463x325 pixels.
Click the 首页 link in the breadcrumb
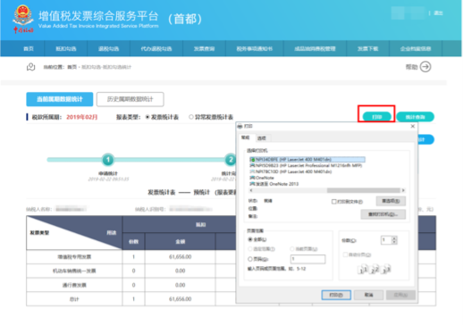click(x=72, y=67)
